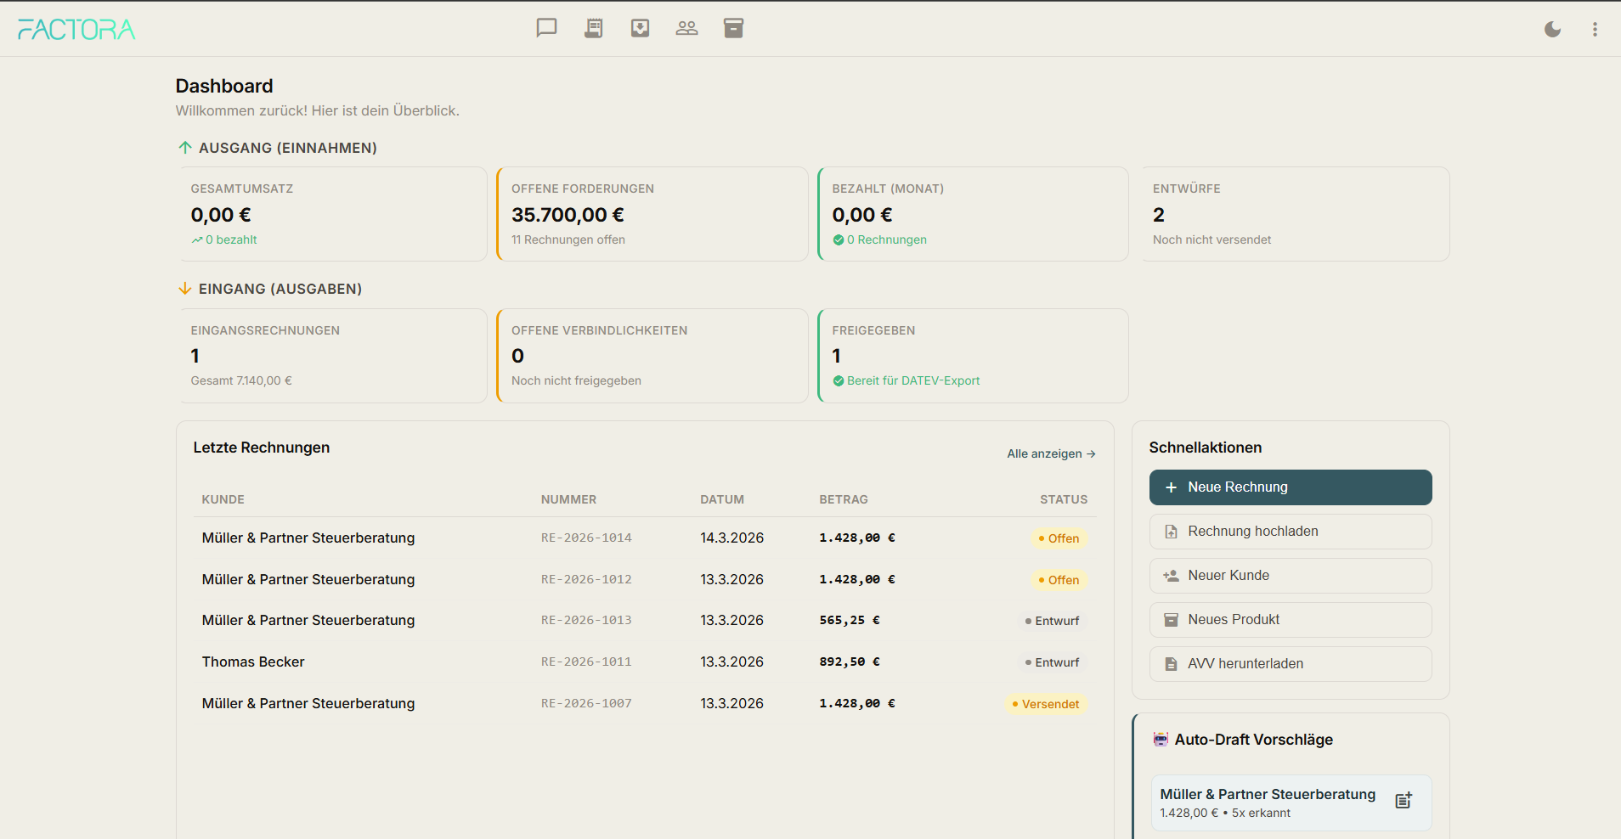Screen dimensions: 1621x839
Task: Open the invoices receipt icon in top navigation
Action: coord(593,28)
